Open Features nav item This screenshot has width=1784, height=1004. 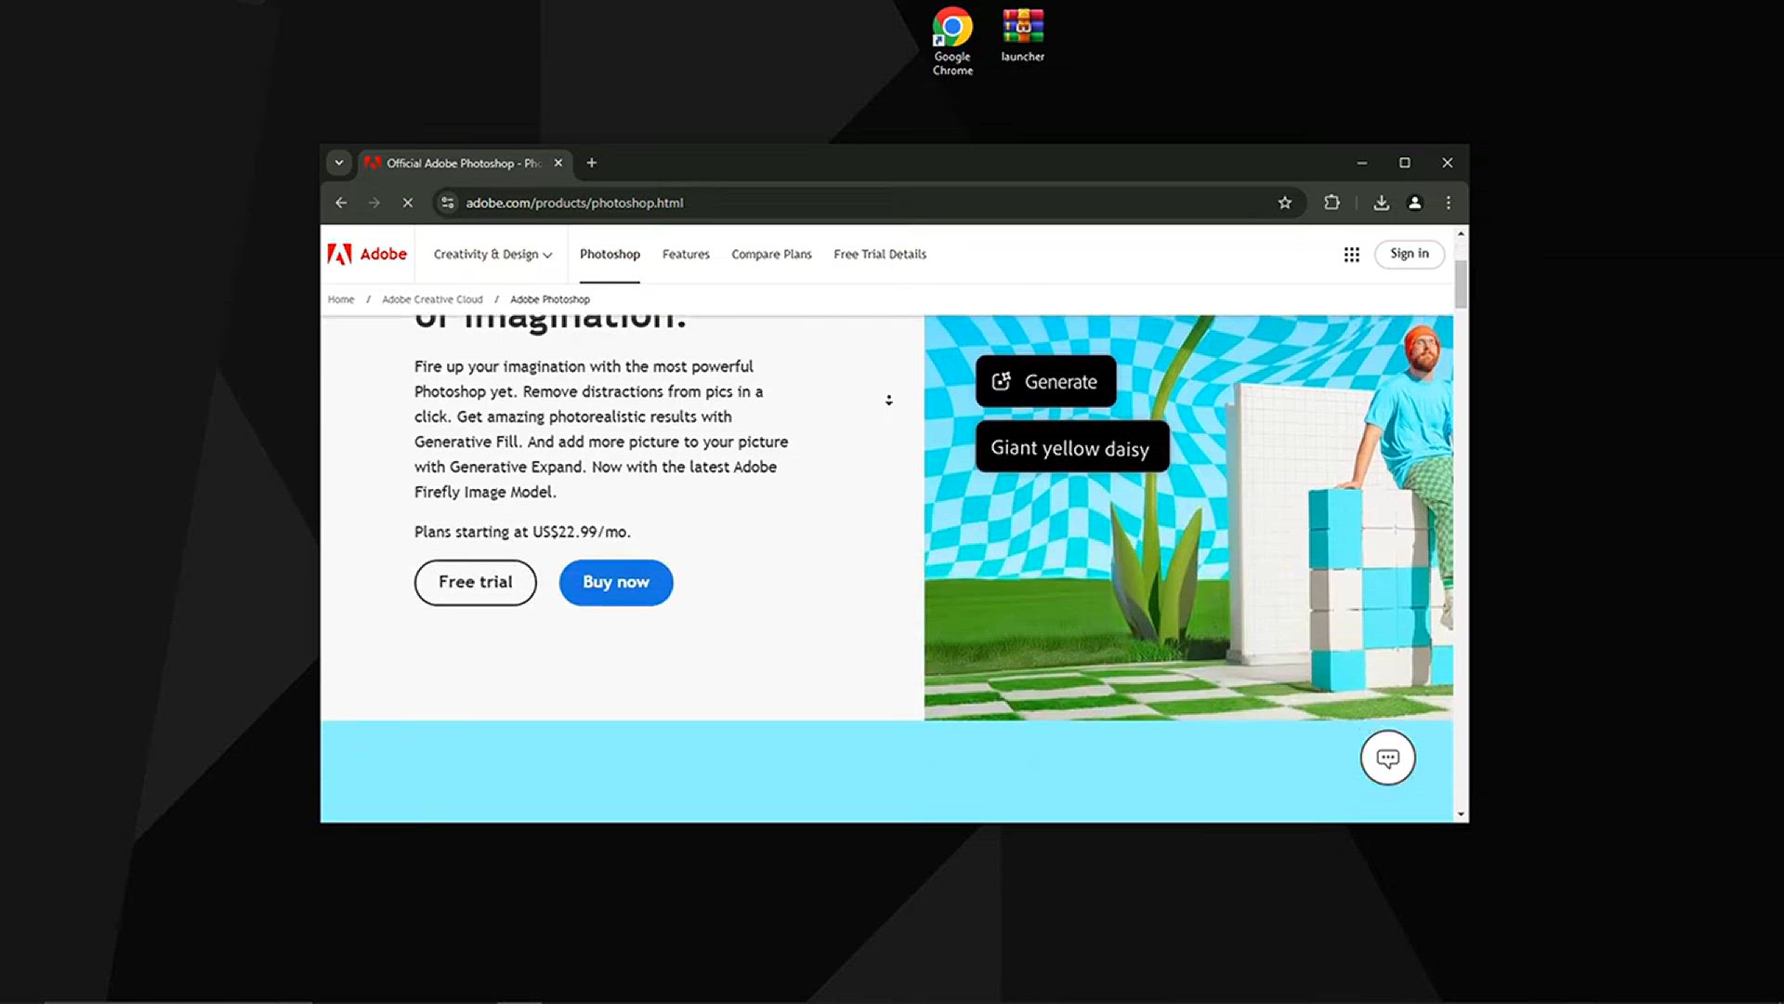pyautogui.click(x=686, y=254)
